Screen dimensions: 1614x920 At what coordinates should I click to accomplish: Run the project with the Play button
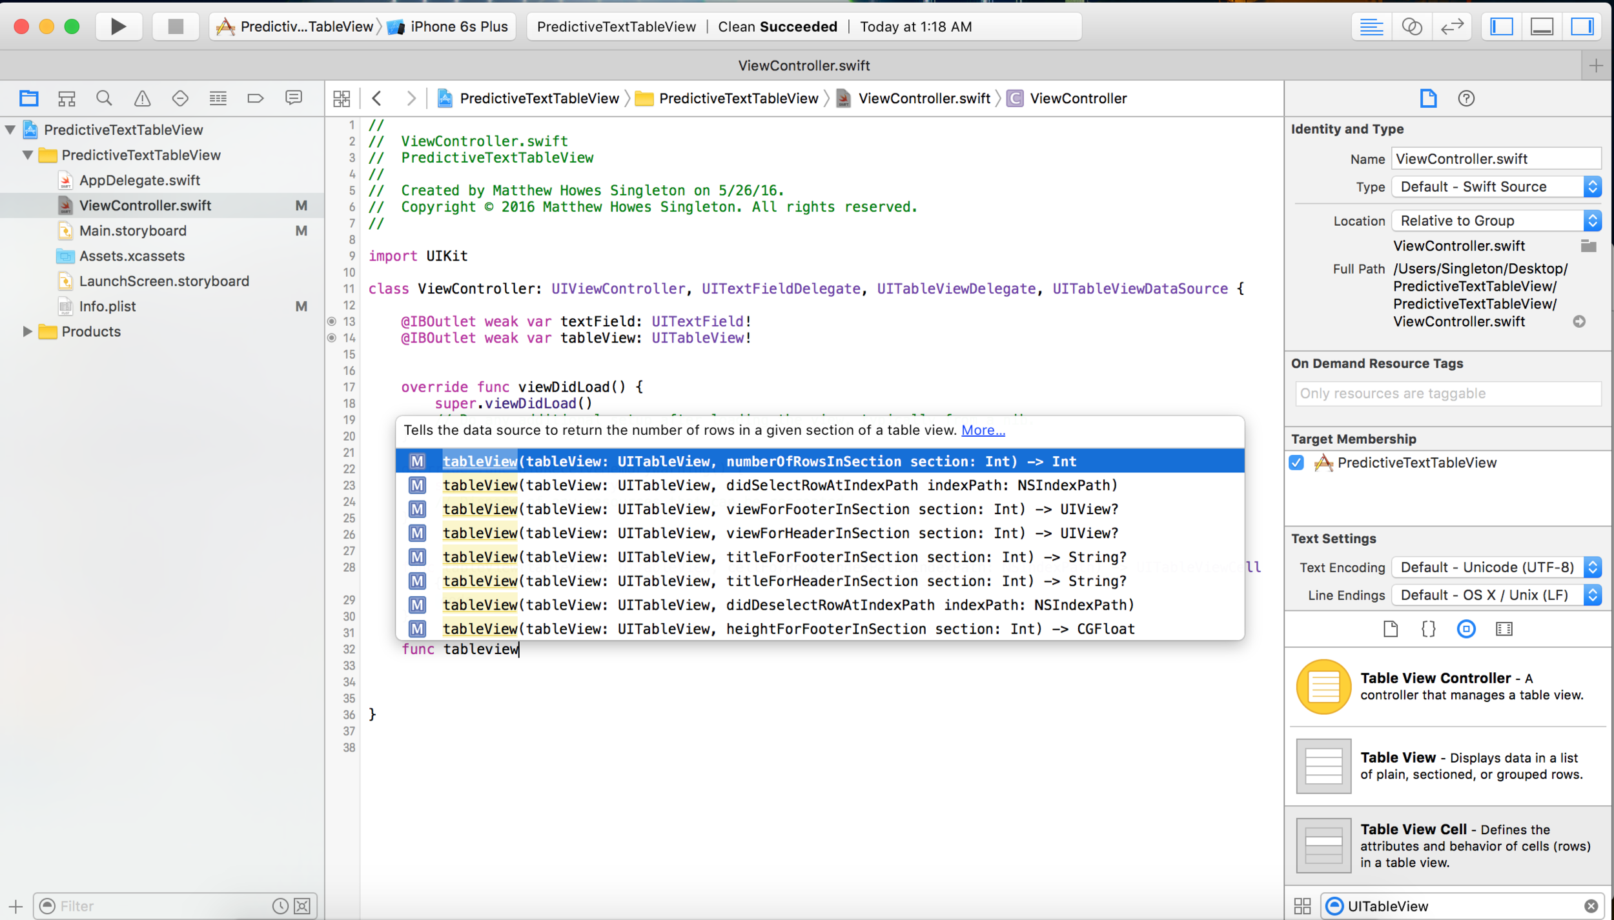pos(118,26)
